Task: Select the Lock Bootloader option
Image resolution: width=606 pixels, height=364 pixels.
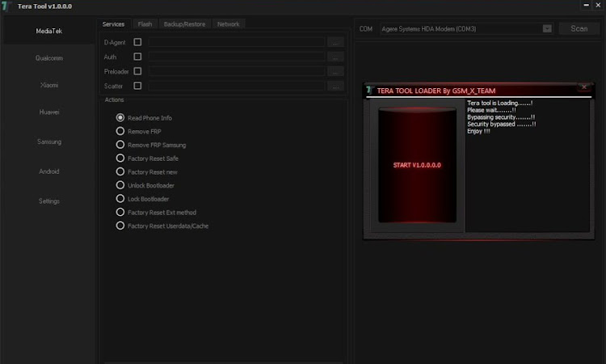Action: (x=120, y=199)
